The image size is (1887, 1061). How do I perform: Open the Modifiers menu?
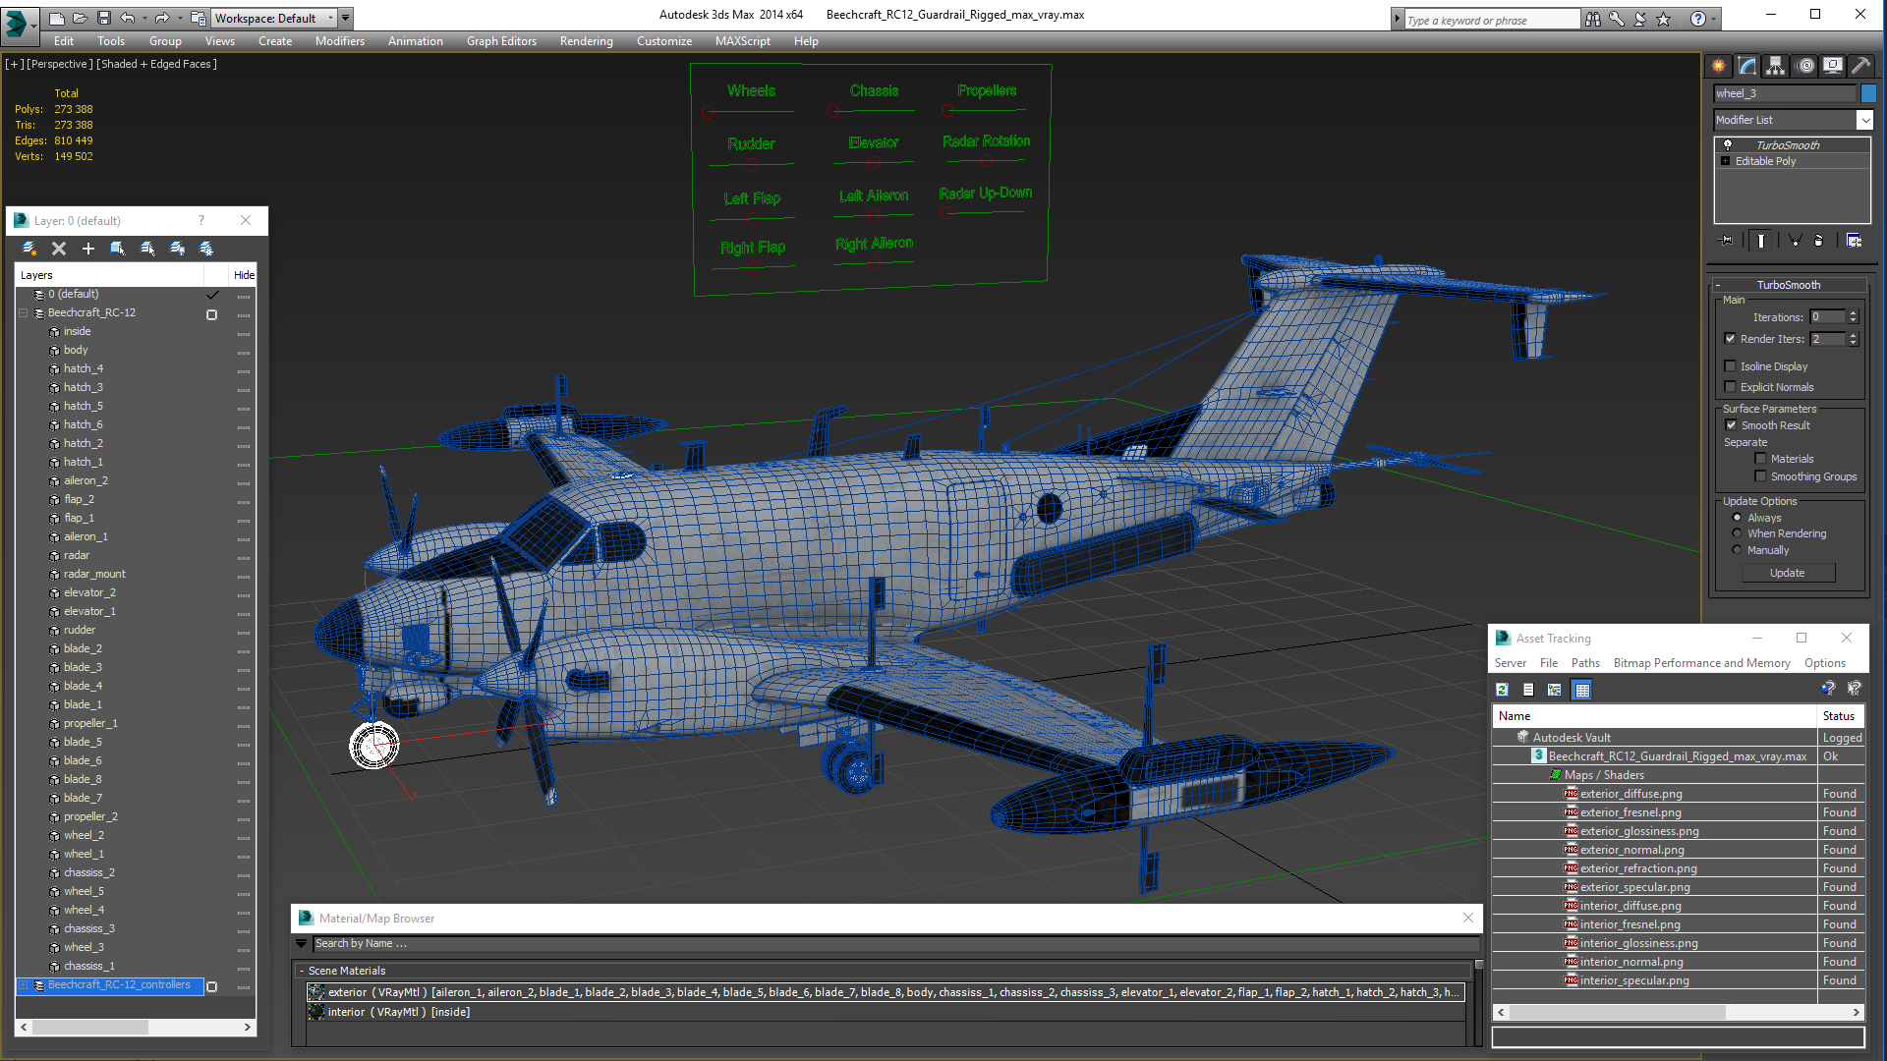coord(339,41)
